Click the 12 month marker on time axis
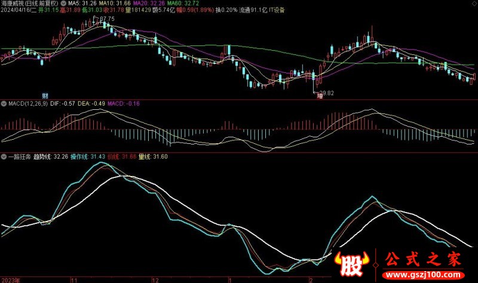Screen dimensions: 478x283 coord(155,279)
